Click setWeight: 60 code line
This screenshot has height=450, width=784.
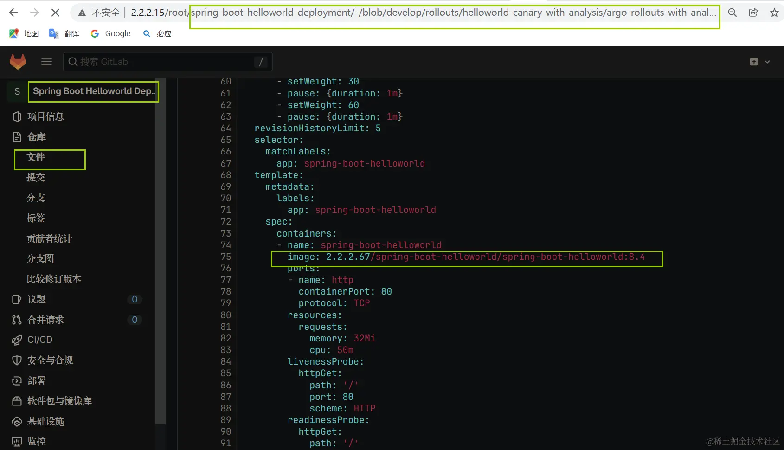323,105
